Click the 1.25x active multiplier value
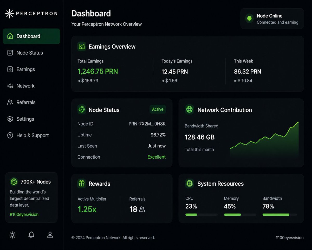The height and width of the screenshot is (250, 312). point(87,209)
